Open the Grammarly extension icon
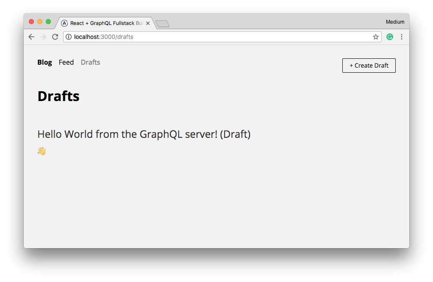The height and width of the screenshot is (282, 433). click(390, 37)
